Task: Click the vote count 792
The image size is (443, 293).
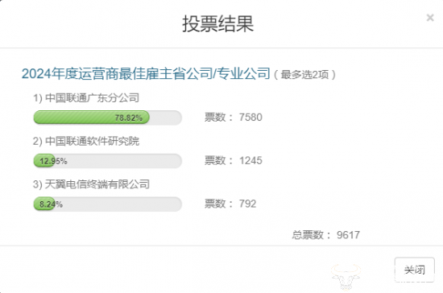Action: 248,204
